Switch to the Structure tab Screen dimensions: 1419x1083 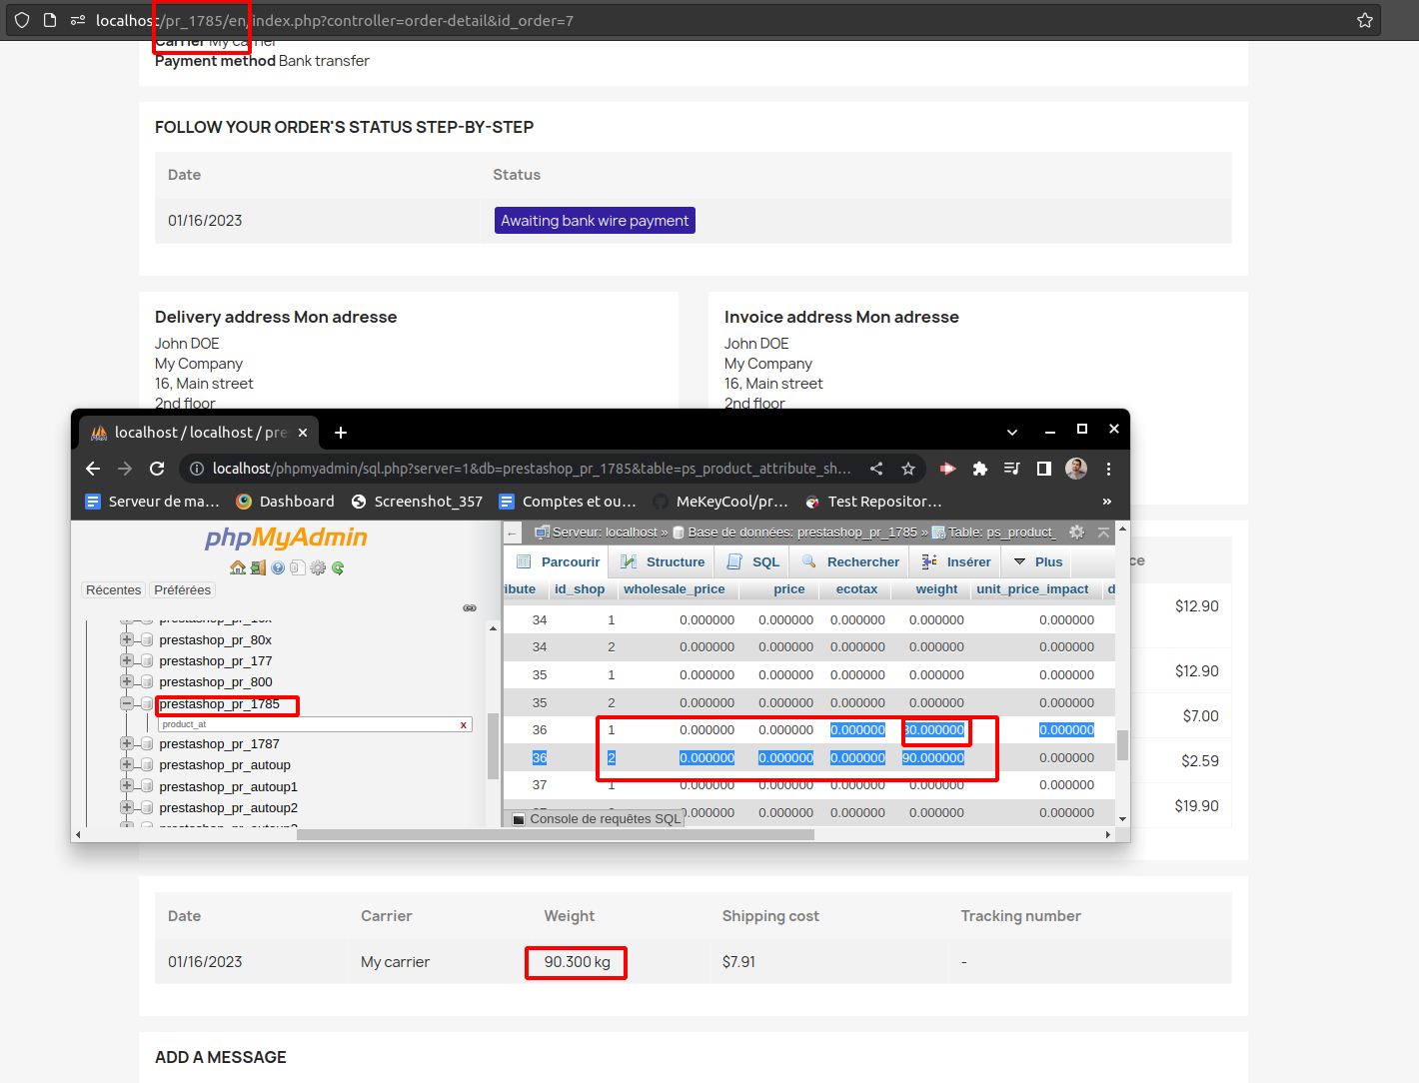[661, 560]
